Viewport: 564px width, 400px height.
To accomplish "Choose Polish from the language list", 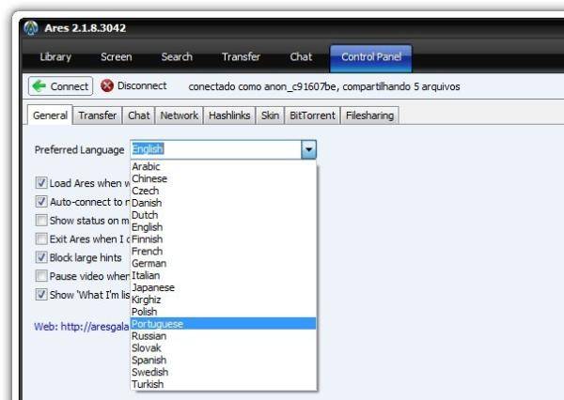I will click(224, 312).
